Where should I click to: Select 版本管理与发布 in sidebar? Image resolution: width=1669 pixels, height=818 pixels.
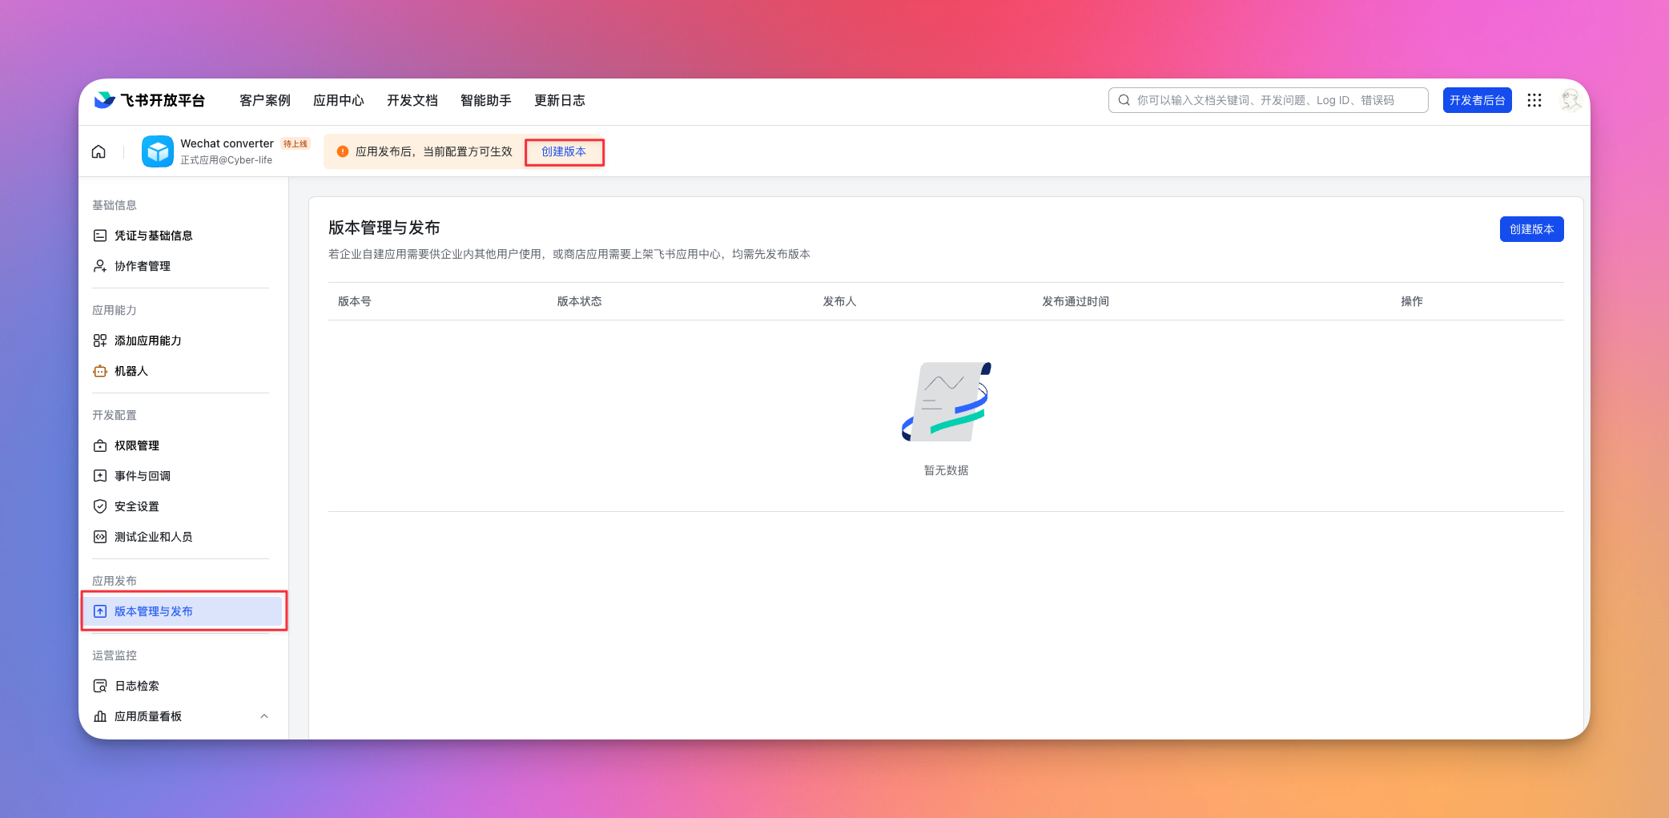[183, 611]
